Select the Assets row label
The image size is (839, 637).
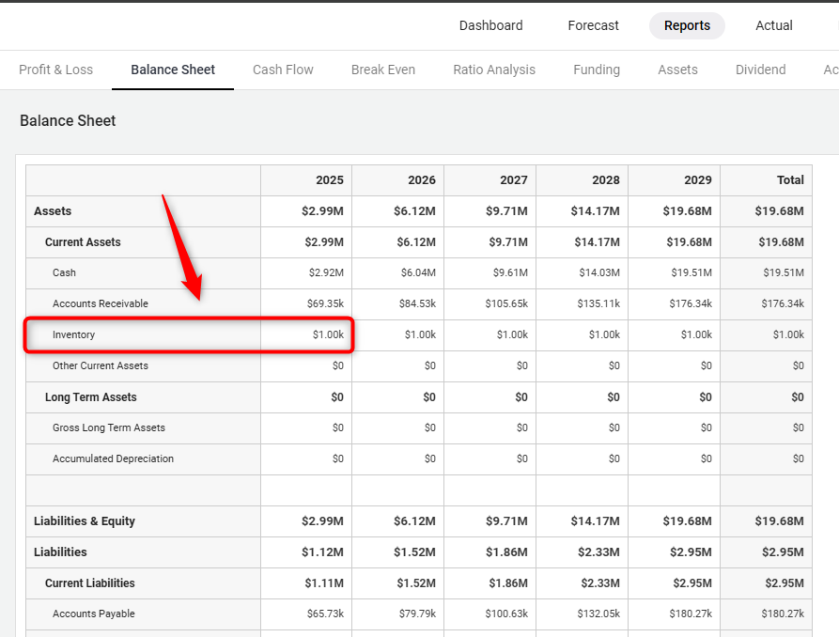click(53, 210)
